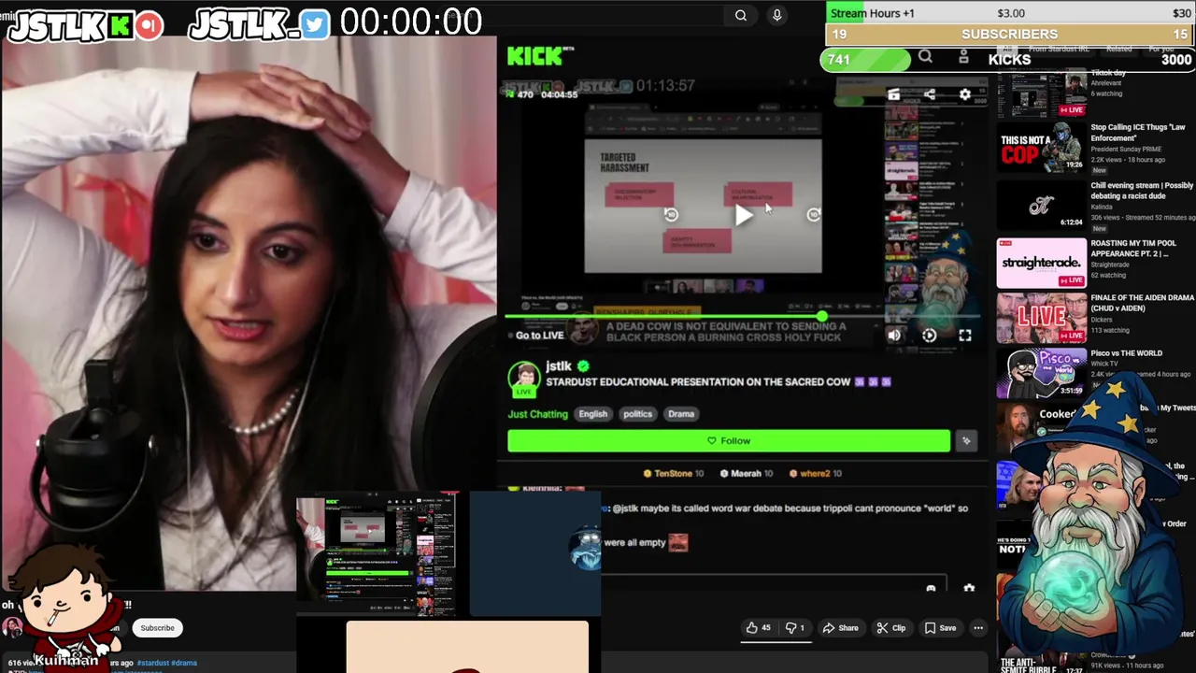Mute the Kick player volume
The image size is (1196, 673).
[x=894, y=336]
